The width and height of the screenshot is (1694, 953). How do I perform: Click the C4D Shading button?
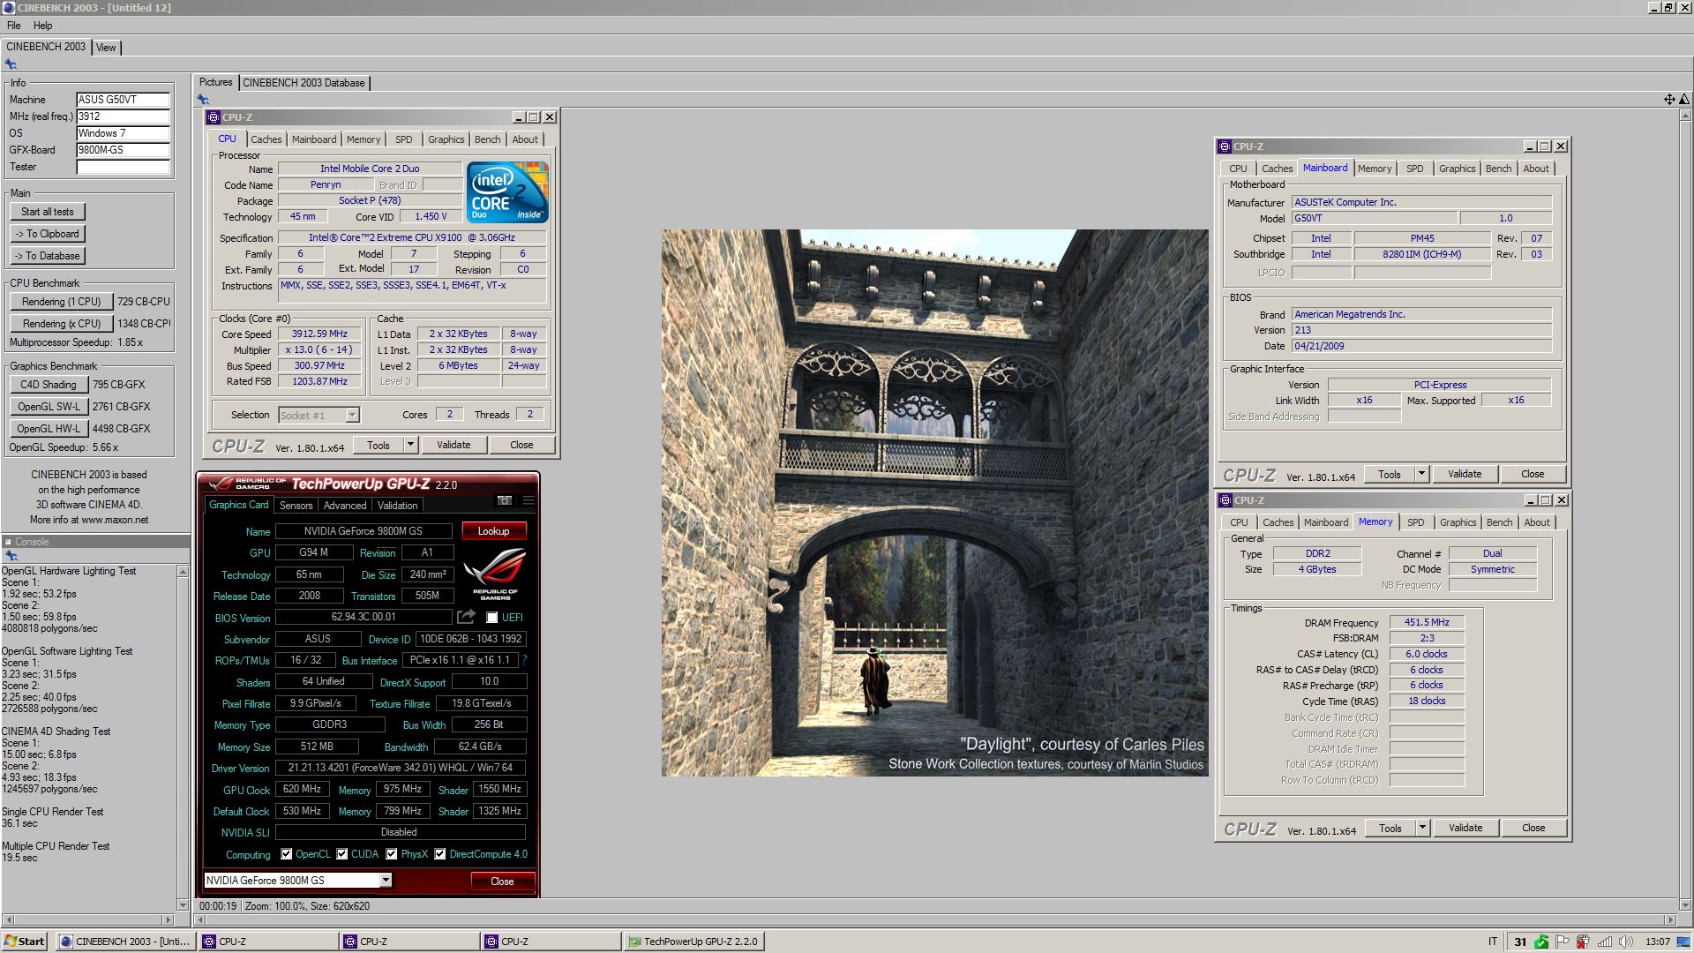point(49,385)
